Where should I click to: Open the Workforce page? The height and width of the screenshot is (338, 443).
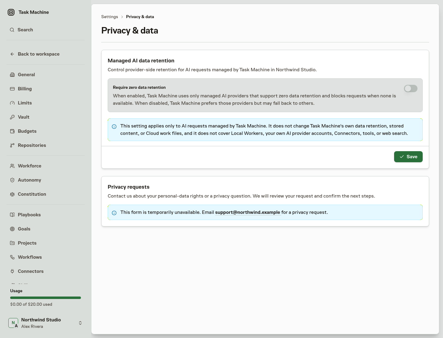pos(46,166)
